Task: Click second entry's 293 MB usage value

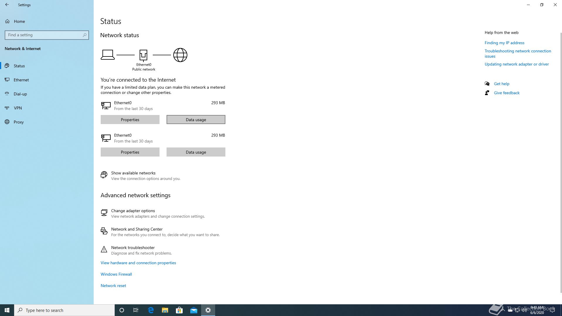Action: click(218, 135)
